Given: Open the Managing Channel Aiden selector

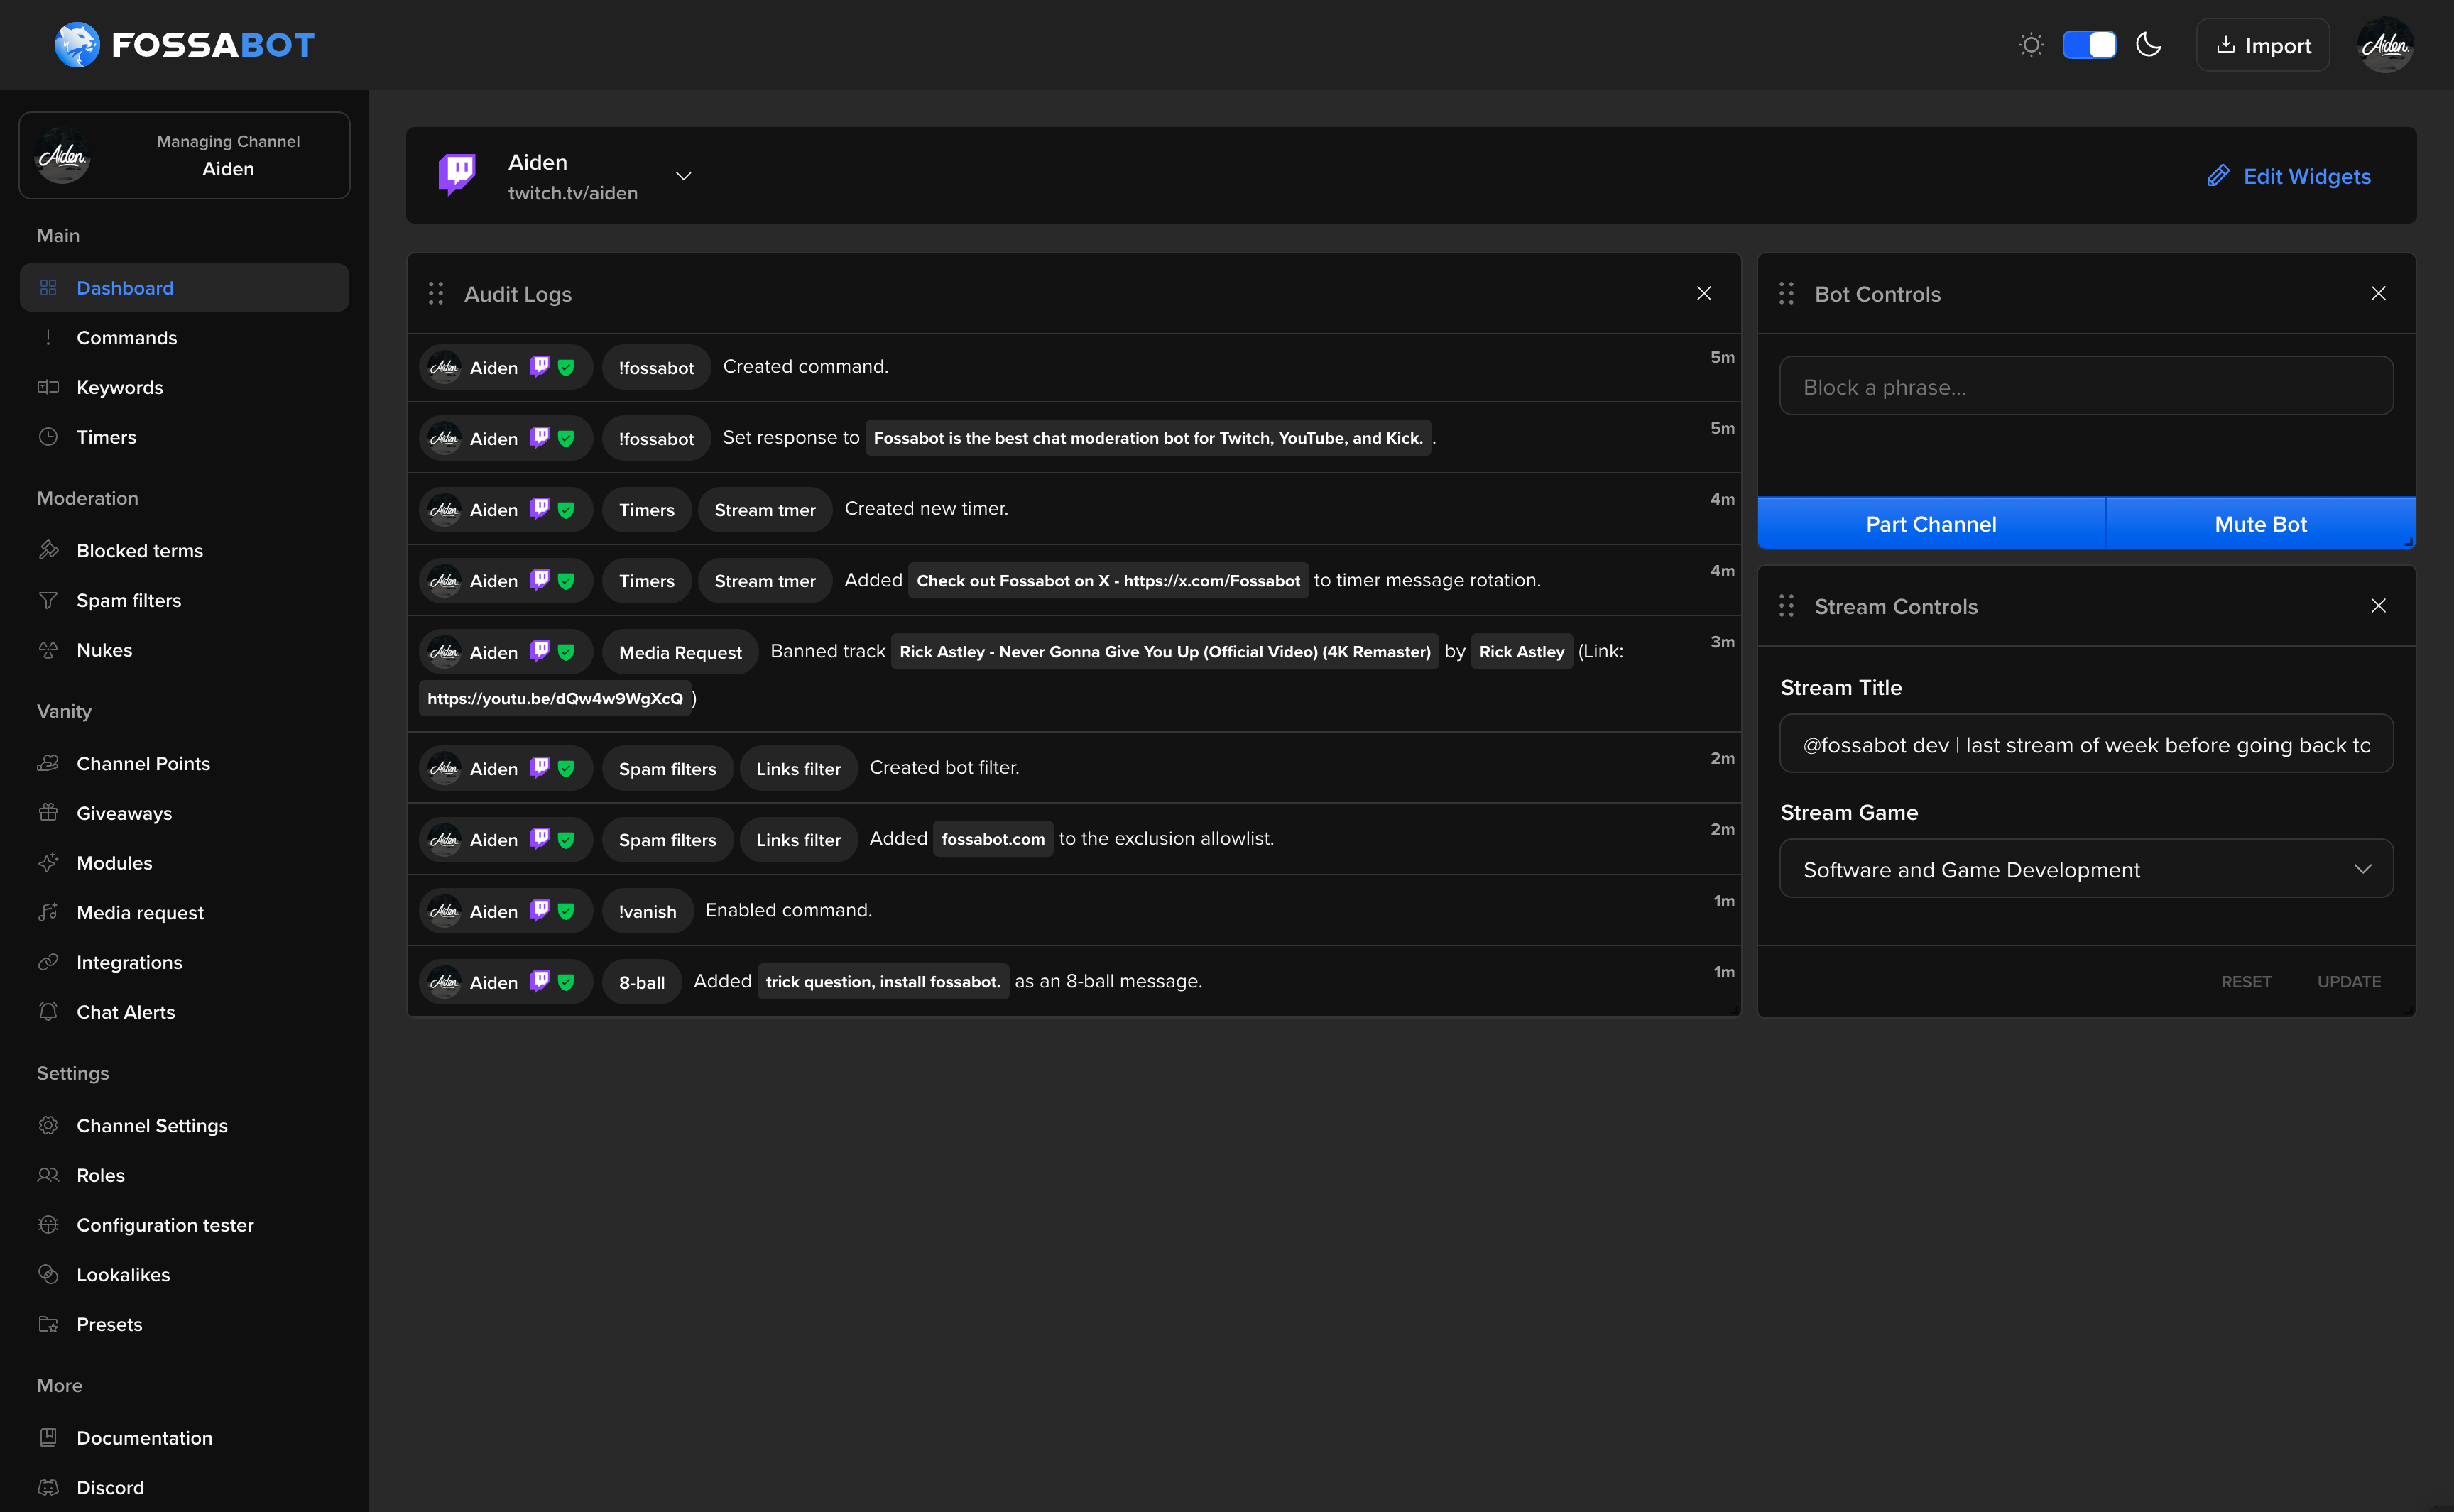Looking at the screenshot, I should click(184, 155).
